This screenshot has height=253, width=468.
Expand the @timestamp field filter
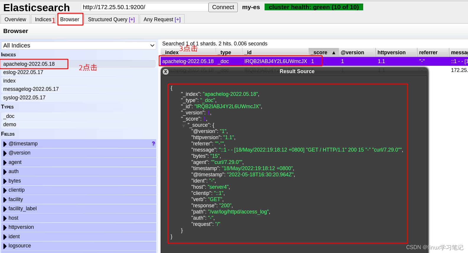pyautogui.click(x=5, y=144)
